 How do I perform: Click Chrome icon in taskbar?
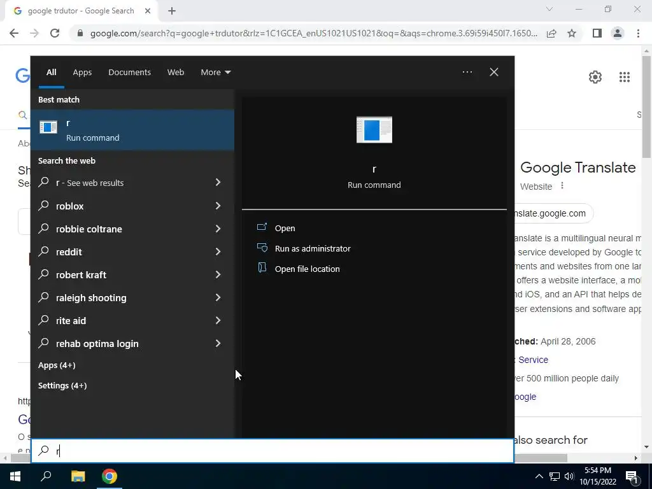pyautogui.click(x=110, y=476)
